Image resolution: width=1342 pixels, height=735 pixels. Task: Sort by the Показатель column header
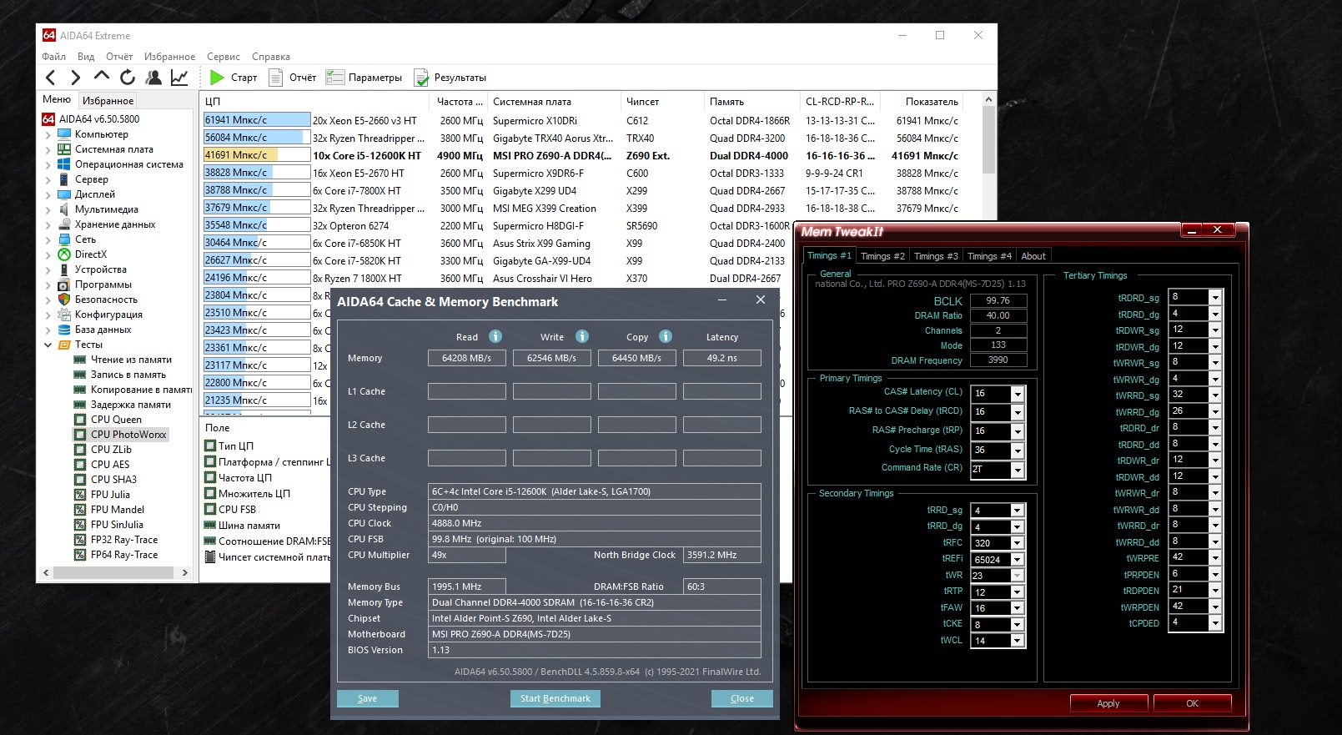[932, 102]
